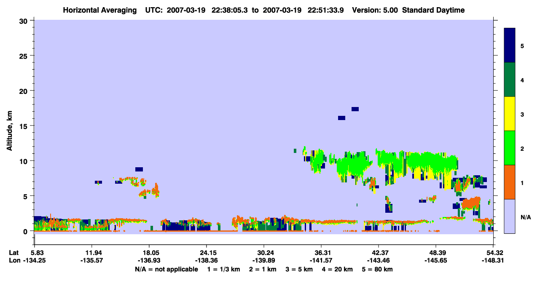Click the orange colorbar segment labeled 1
This screenshot has height=281, width=548.
click(510, 182)
